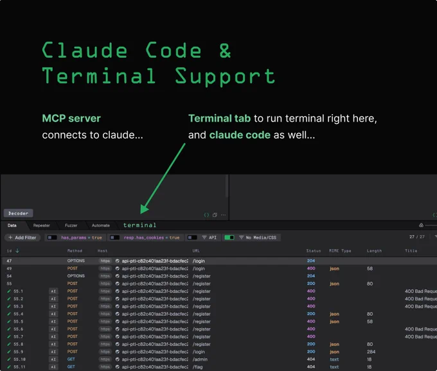Toggle the resp.has_cookies = true filter switch
The image size is (437, 371).
[114, 237]
